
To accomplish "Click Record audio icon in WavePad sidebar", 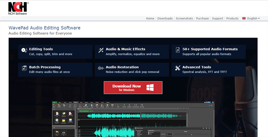I will [70, 114].
